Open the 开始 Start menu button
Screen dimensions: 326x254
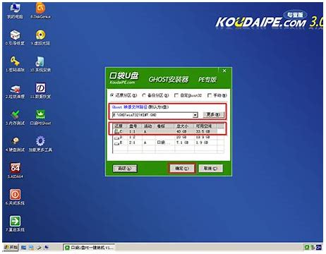(x=11, y=247)
